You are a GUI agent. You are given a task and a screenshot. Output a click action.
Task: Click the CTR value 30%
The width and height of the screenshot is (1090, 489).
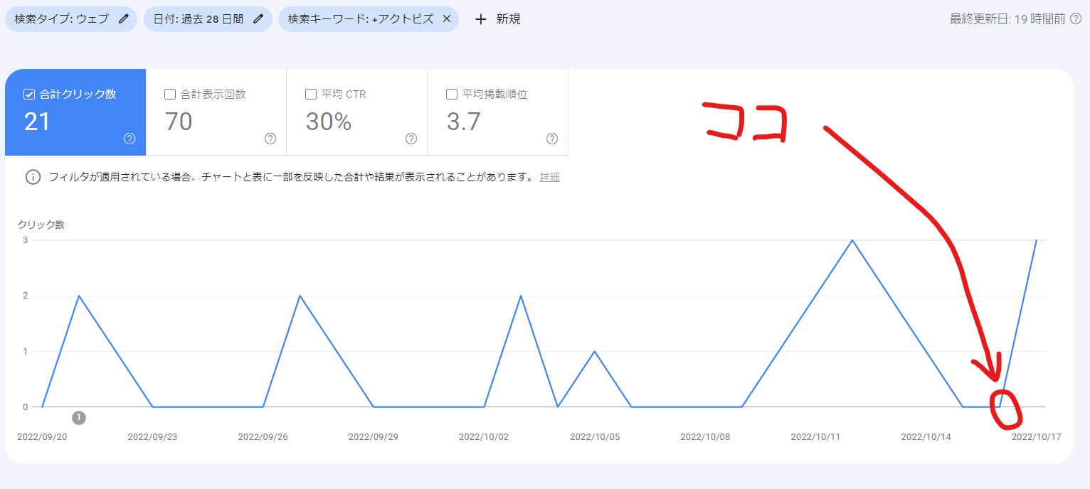click(x=329, y=122)
